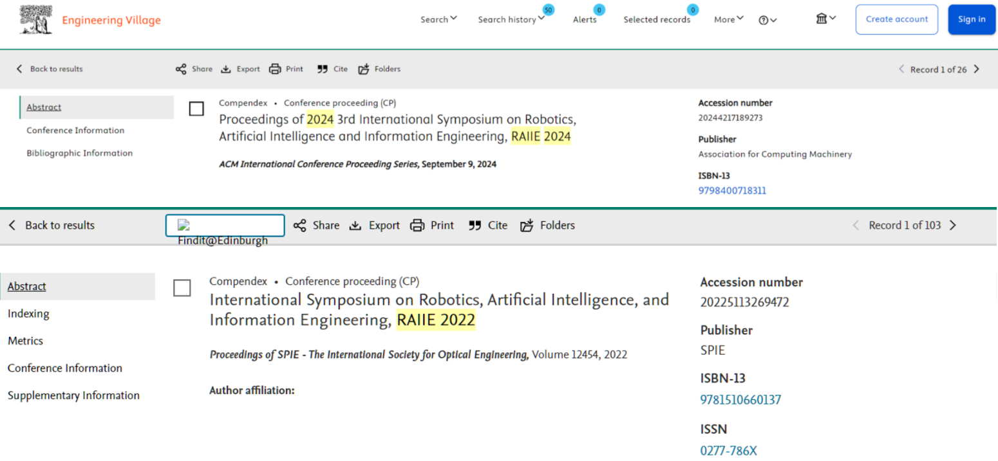998x461 pixels.
Task: Click the Create account button
Action: point(897,19)
